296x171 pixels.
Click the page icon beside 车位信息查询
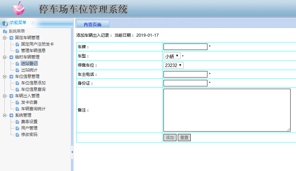(17, 89)
